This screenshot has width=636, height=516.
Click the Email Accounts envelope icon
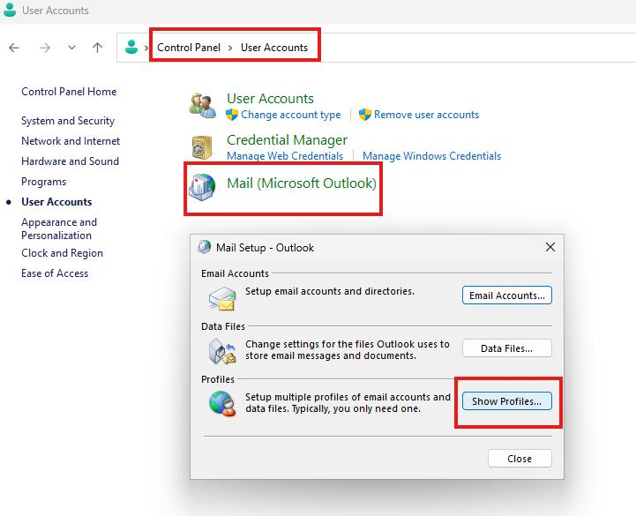click(x=222, y=299)
